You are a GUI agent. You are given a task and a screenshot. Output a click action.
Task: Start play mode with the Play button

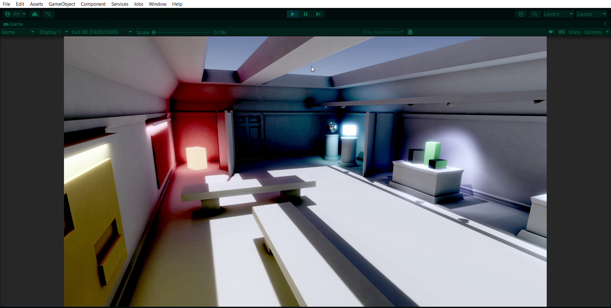(x=292, y=14)
